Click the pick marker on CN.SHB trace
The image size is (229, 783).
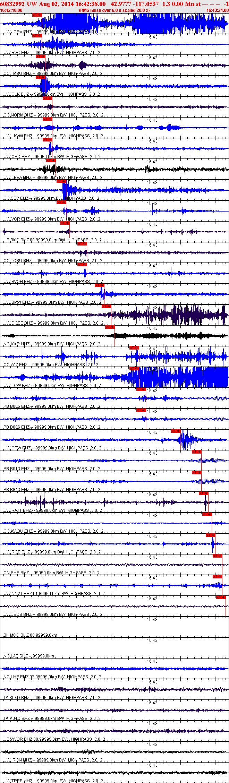[217, 556]
